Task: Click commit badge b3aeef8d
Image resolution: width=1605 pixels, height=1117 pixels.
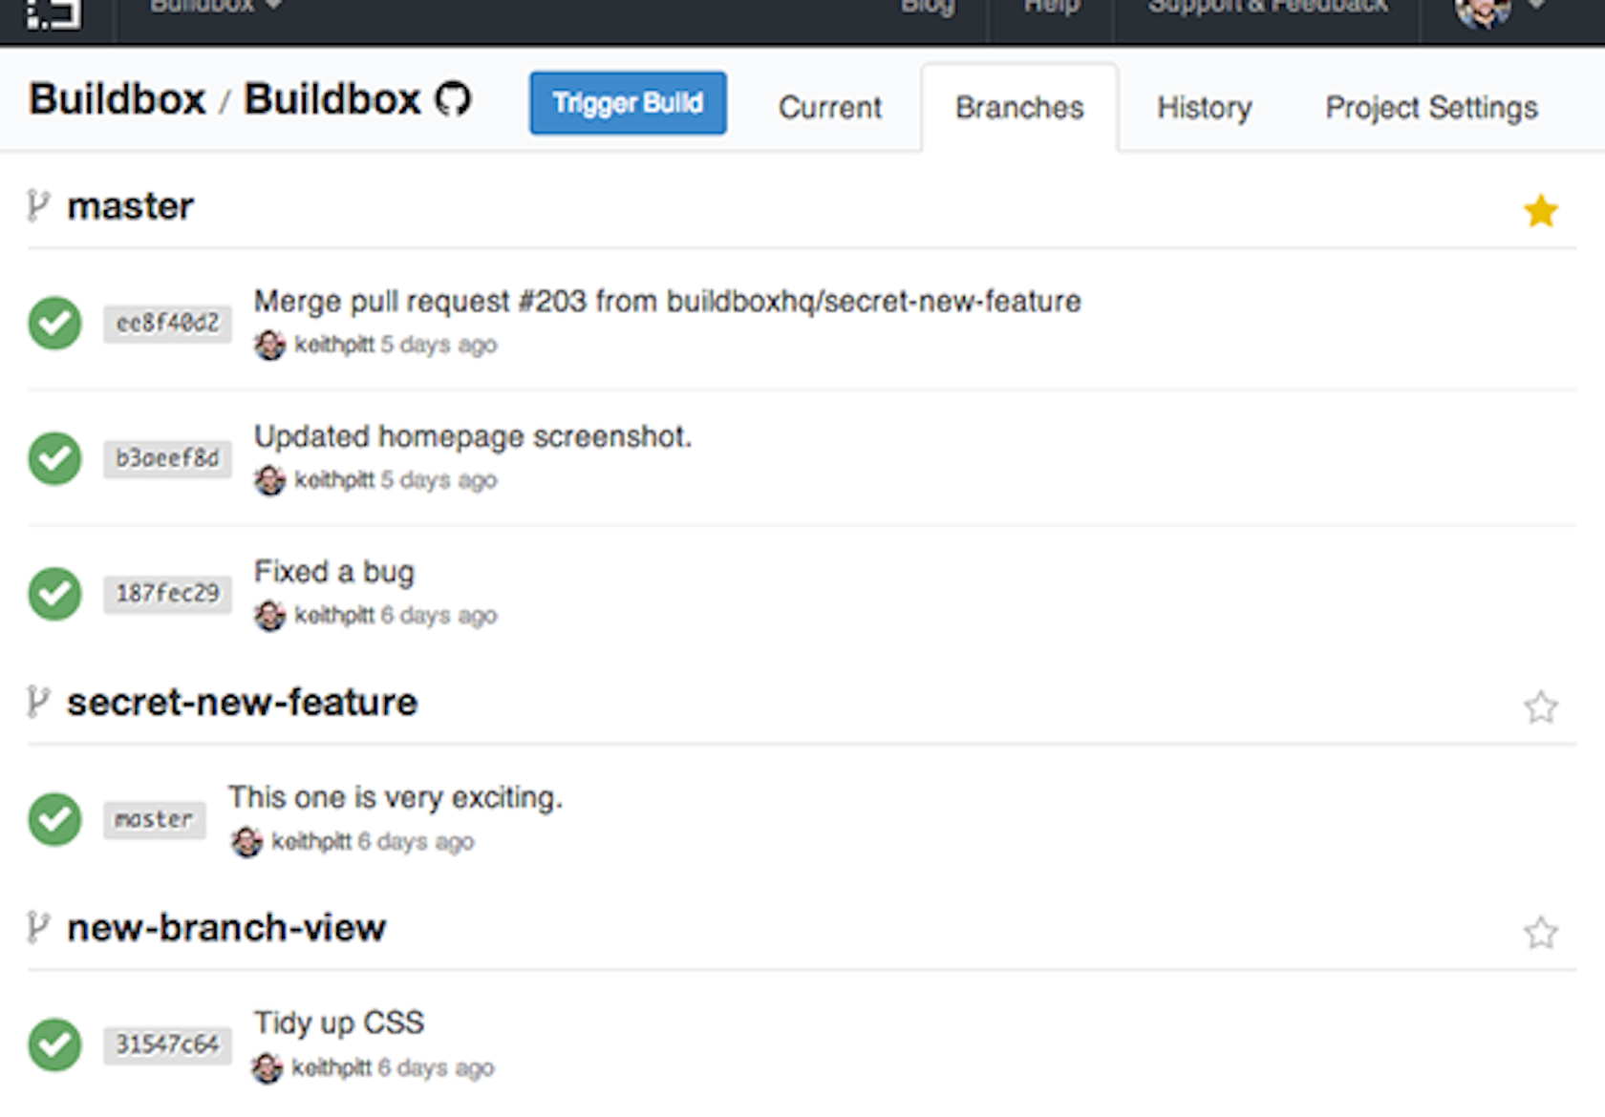Action: click(166, 458)
